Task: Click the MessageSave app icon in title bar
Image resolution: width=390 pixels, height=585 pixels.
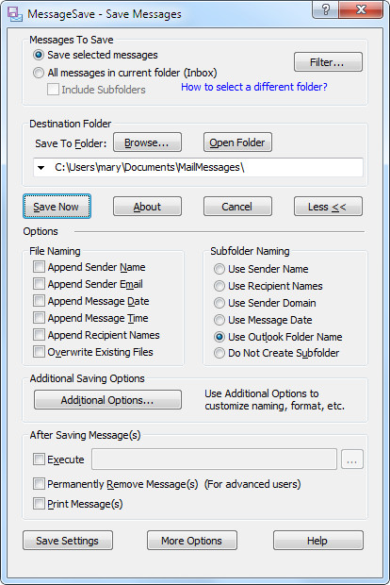Action: pos(14,14)
